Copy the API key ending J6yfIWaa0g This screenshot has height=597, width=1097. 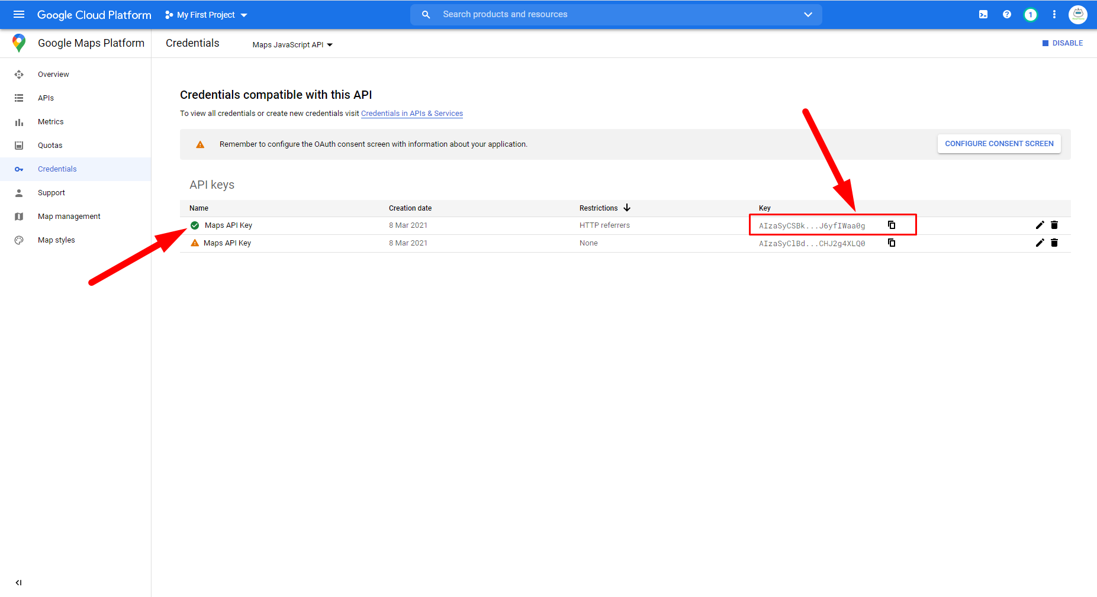coord(892,225)
